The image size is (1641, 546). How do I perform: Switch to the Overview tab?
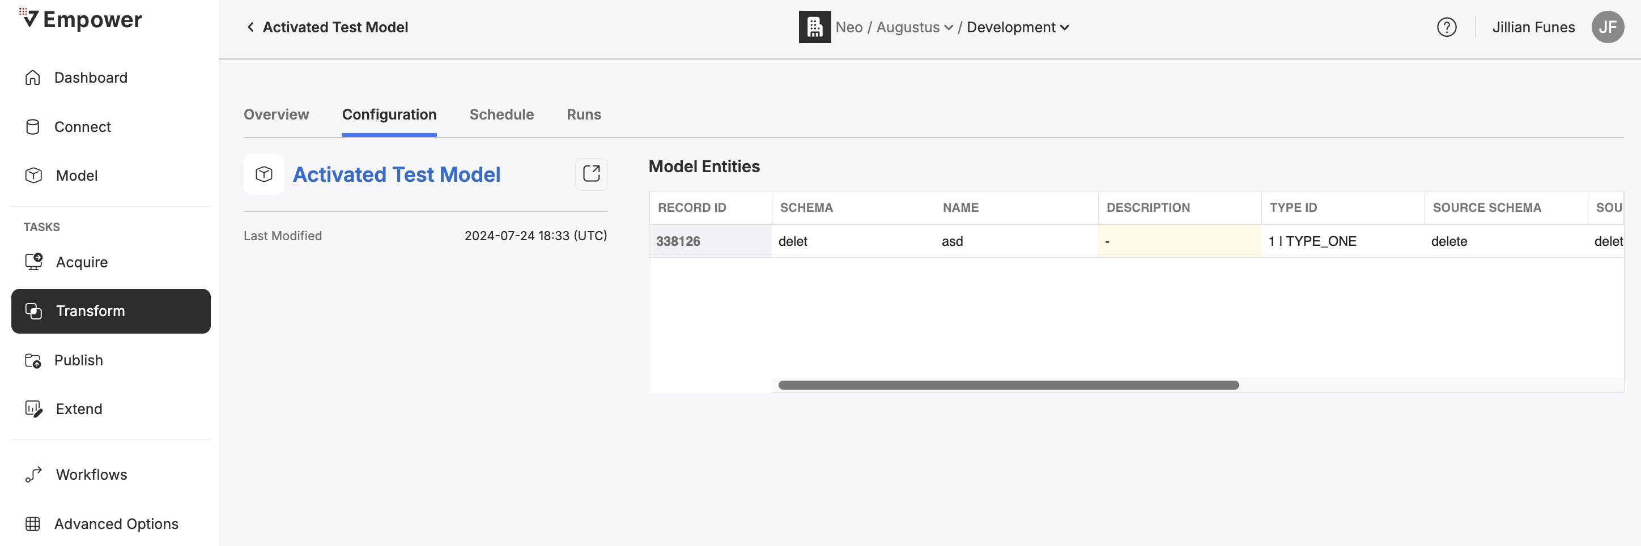click(x=277, y=114)
